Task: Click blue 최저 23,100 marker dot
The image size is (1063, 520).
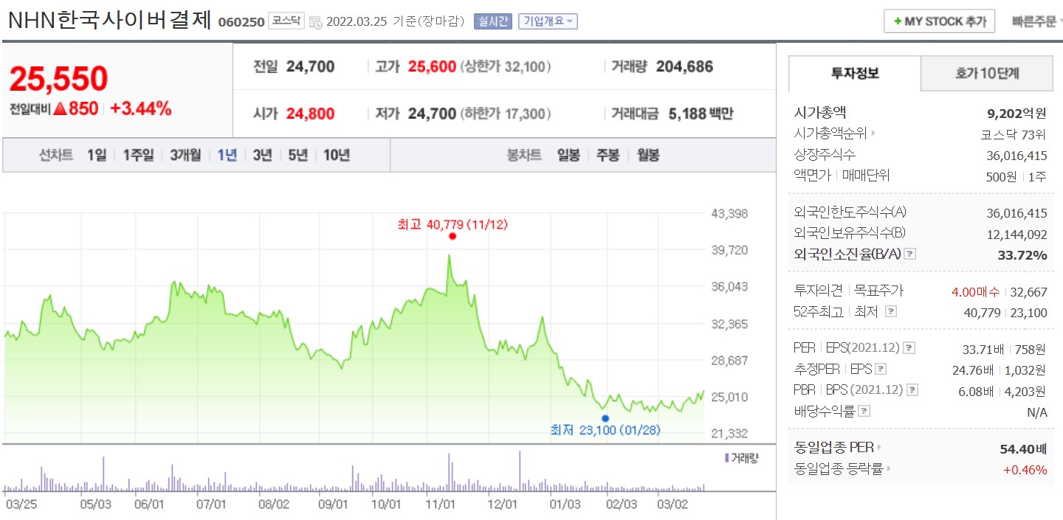Action: click(605, 418)
